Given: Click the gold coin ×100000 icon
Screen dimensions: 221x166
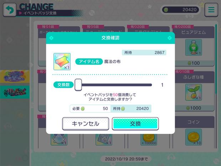Looking at the screenshot, I should pyautogui.click(x=149, y=140).
